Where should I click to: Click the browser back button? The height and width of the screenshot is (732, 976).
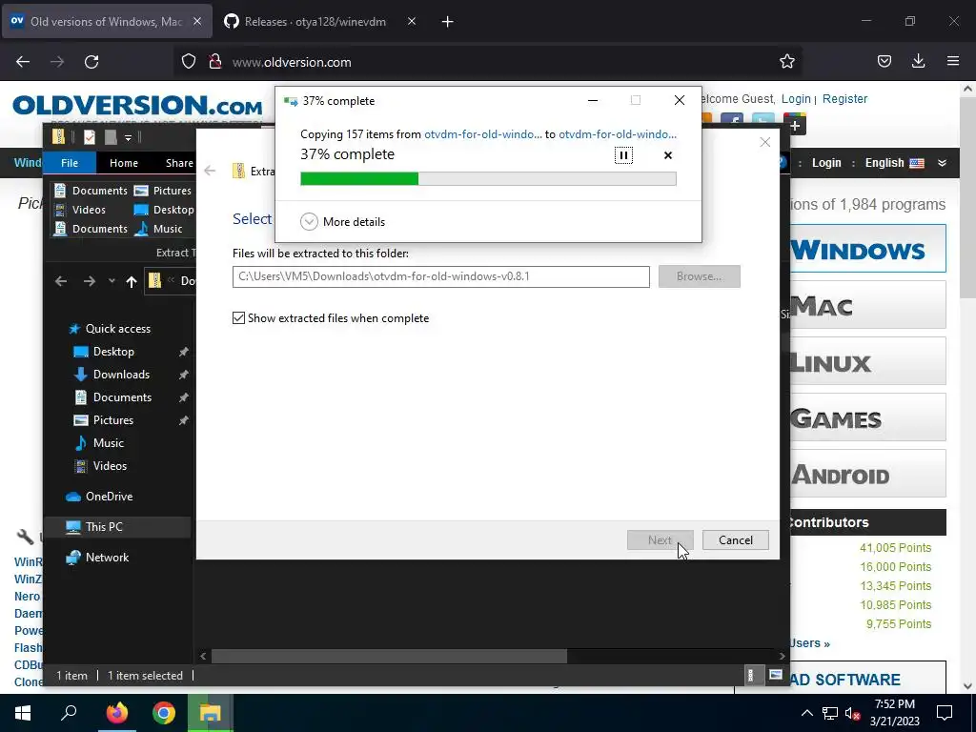[23, 62]
